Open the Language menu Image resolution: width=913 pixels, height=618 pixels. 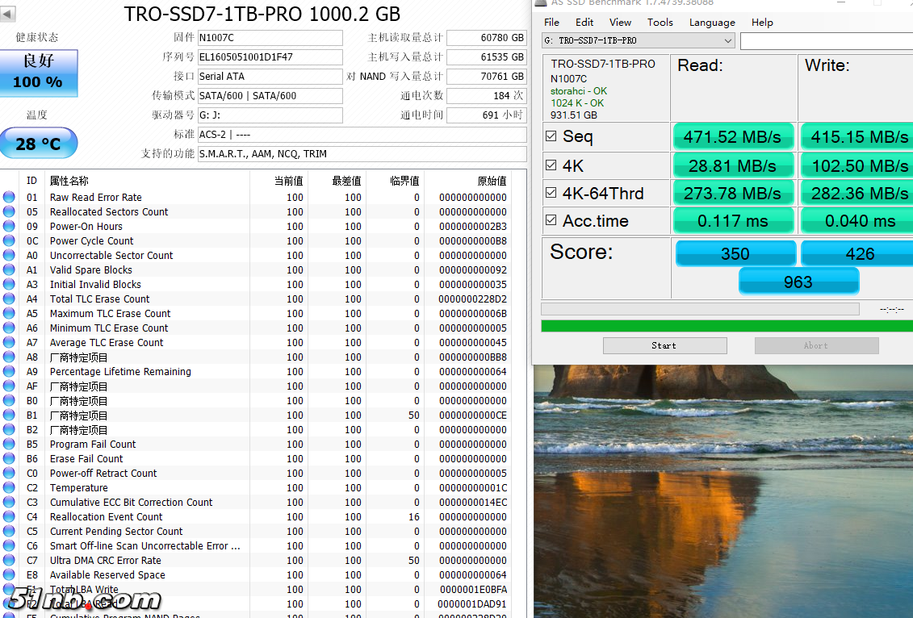tap(712, 23)
